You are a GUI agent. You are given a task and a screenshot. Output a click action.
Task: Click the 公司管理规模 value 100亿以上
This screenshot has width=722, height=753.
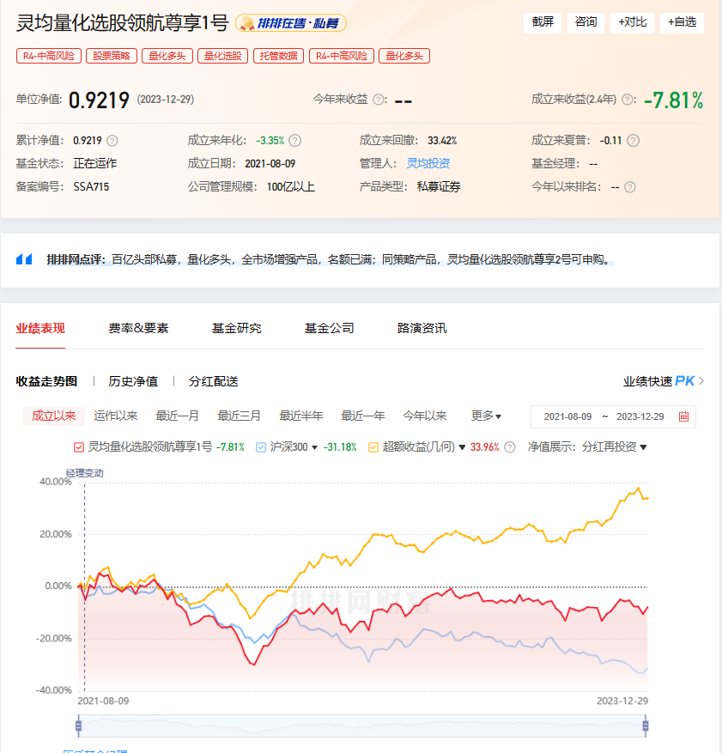tap(291, 187)
